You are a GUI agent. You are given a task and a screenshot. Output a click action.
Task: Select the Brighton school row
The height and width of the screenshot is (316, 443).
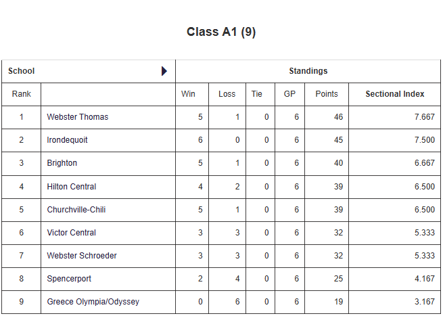62,163
